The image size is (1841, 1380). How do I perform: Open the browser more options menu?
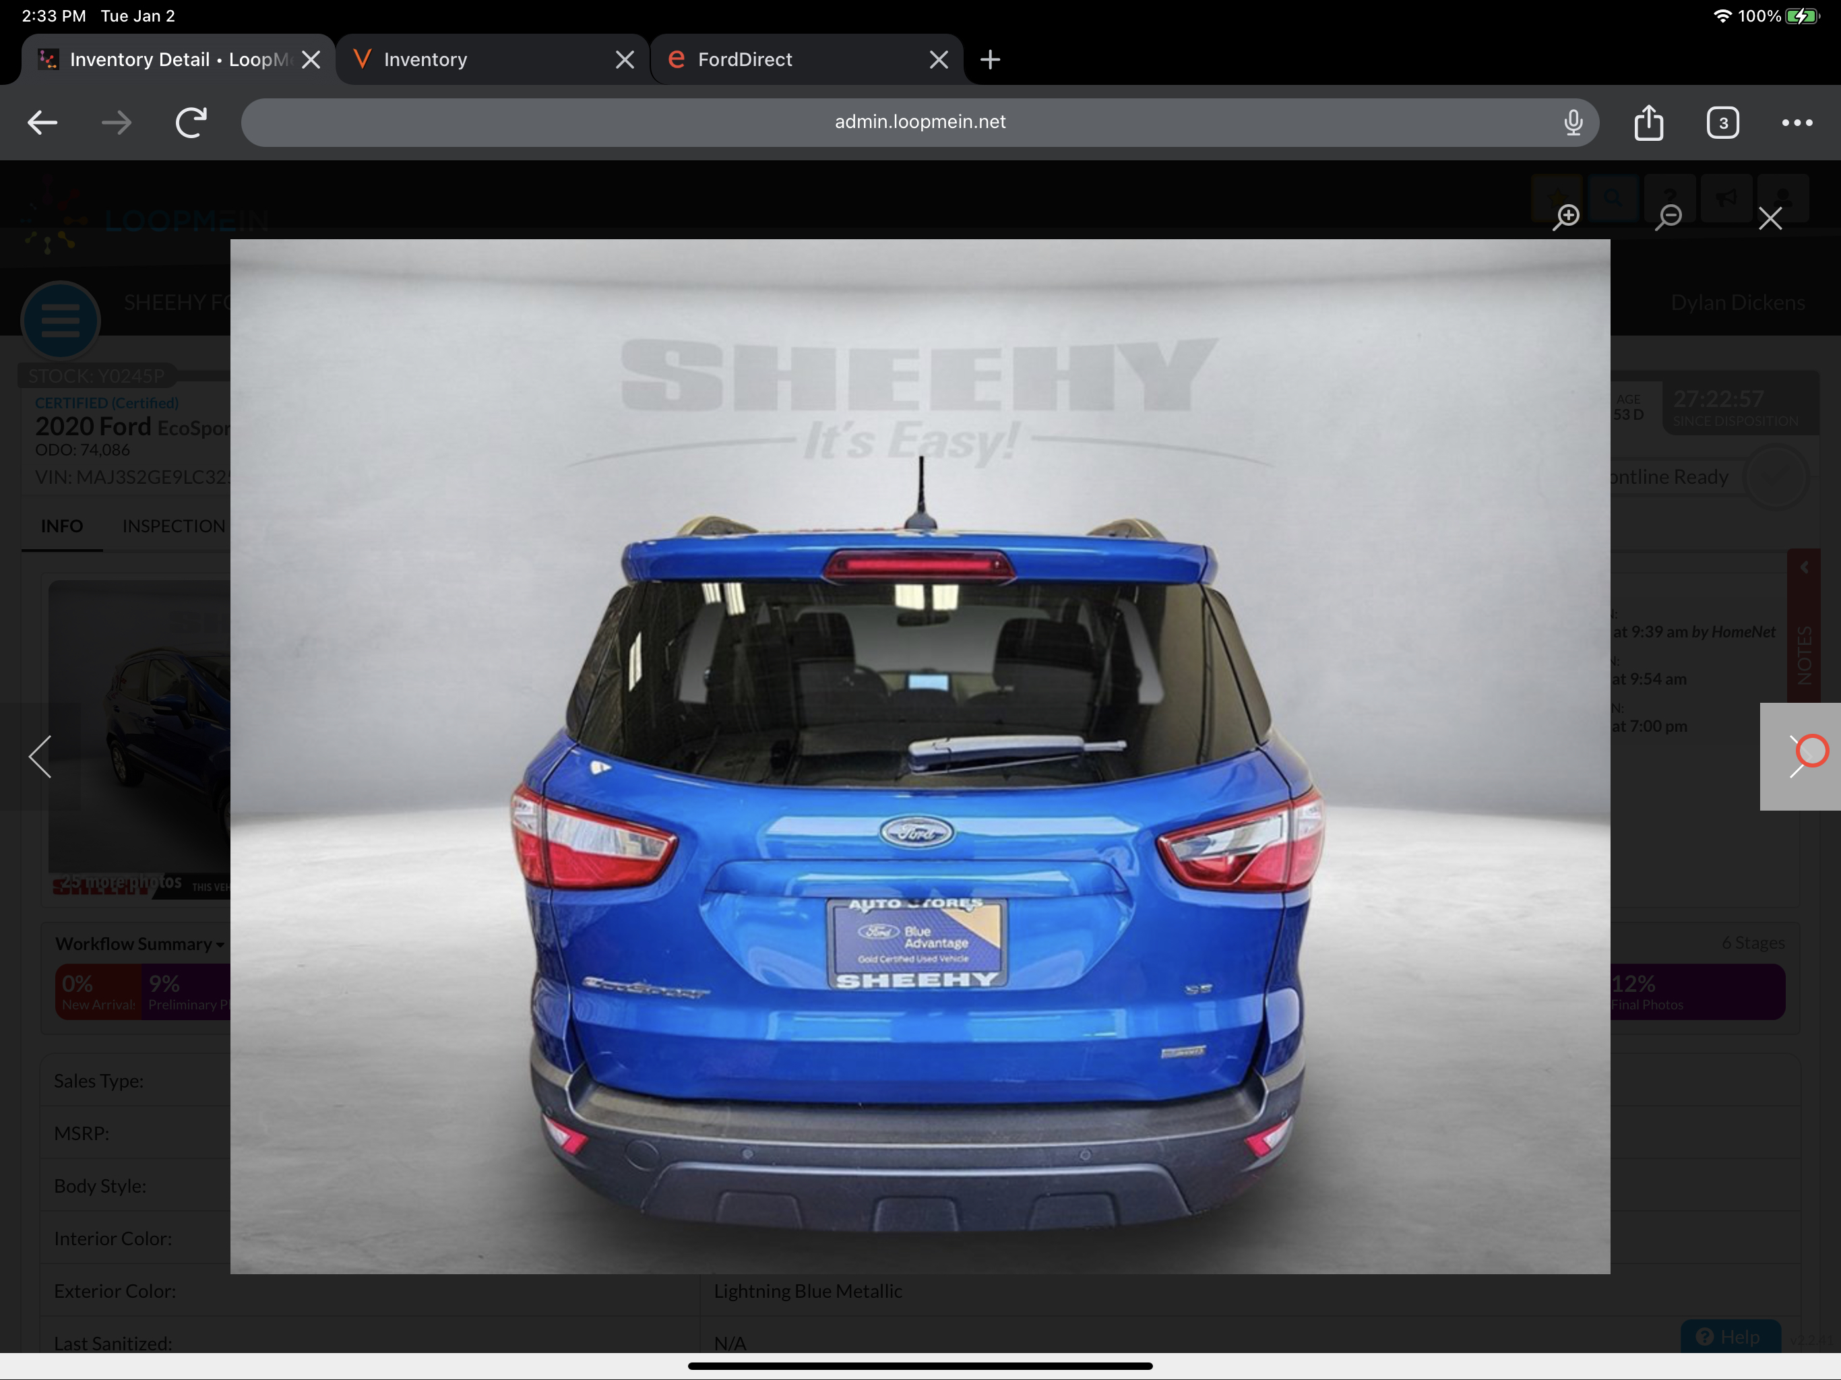1797,123
